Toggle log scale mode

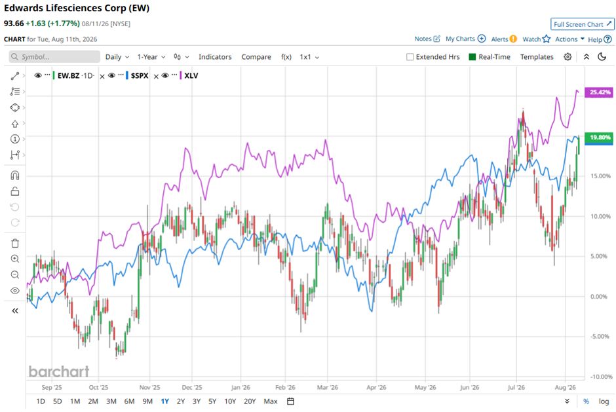(x=604, y=401)
